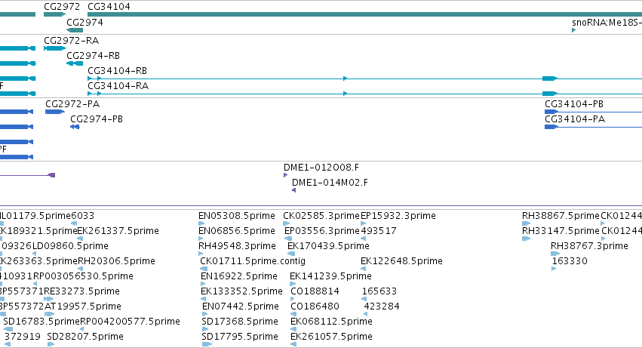Select the long CG34104 gene bar
The image size is (642, 348).
click(365, 14)
